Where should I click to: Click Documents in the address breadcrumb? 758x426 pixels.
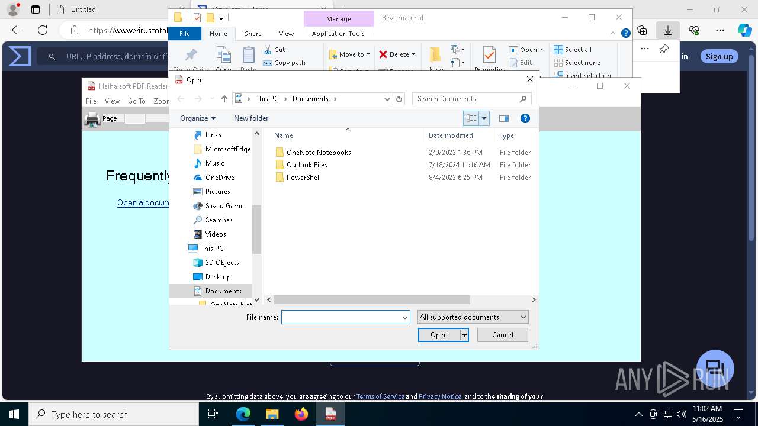[x=310, y=99]
